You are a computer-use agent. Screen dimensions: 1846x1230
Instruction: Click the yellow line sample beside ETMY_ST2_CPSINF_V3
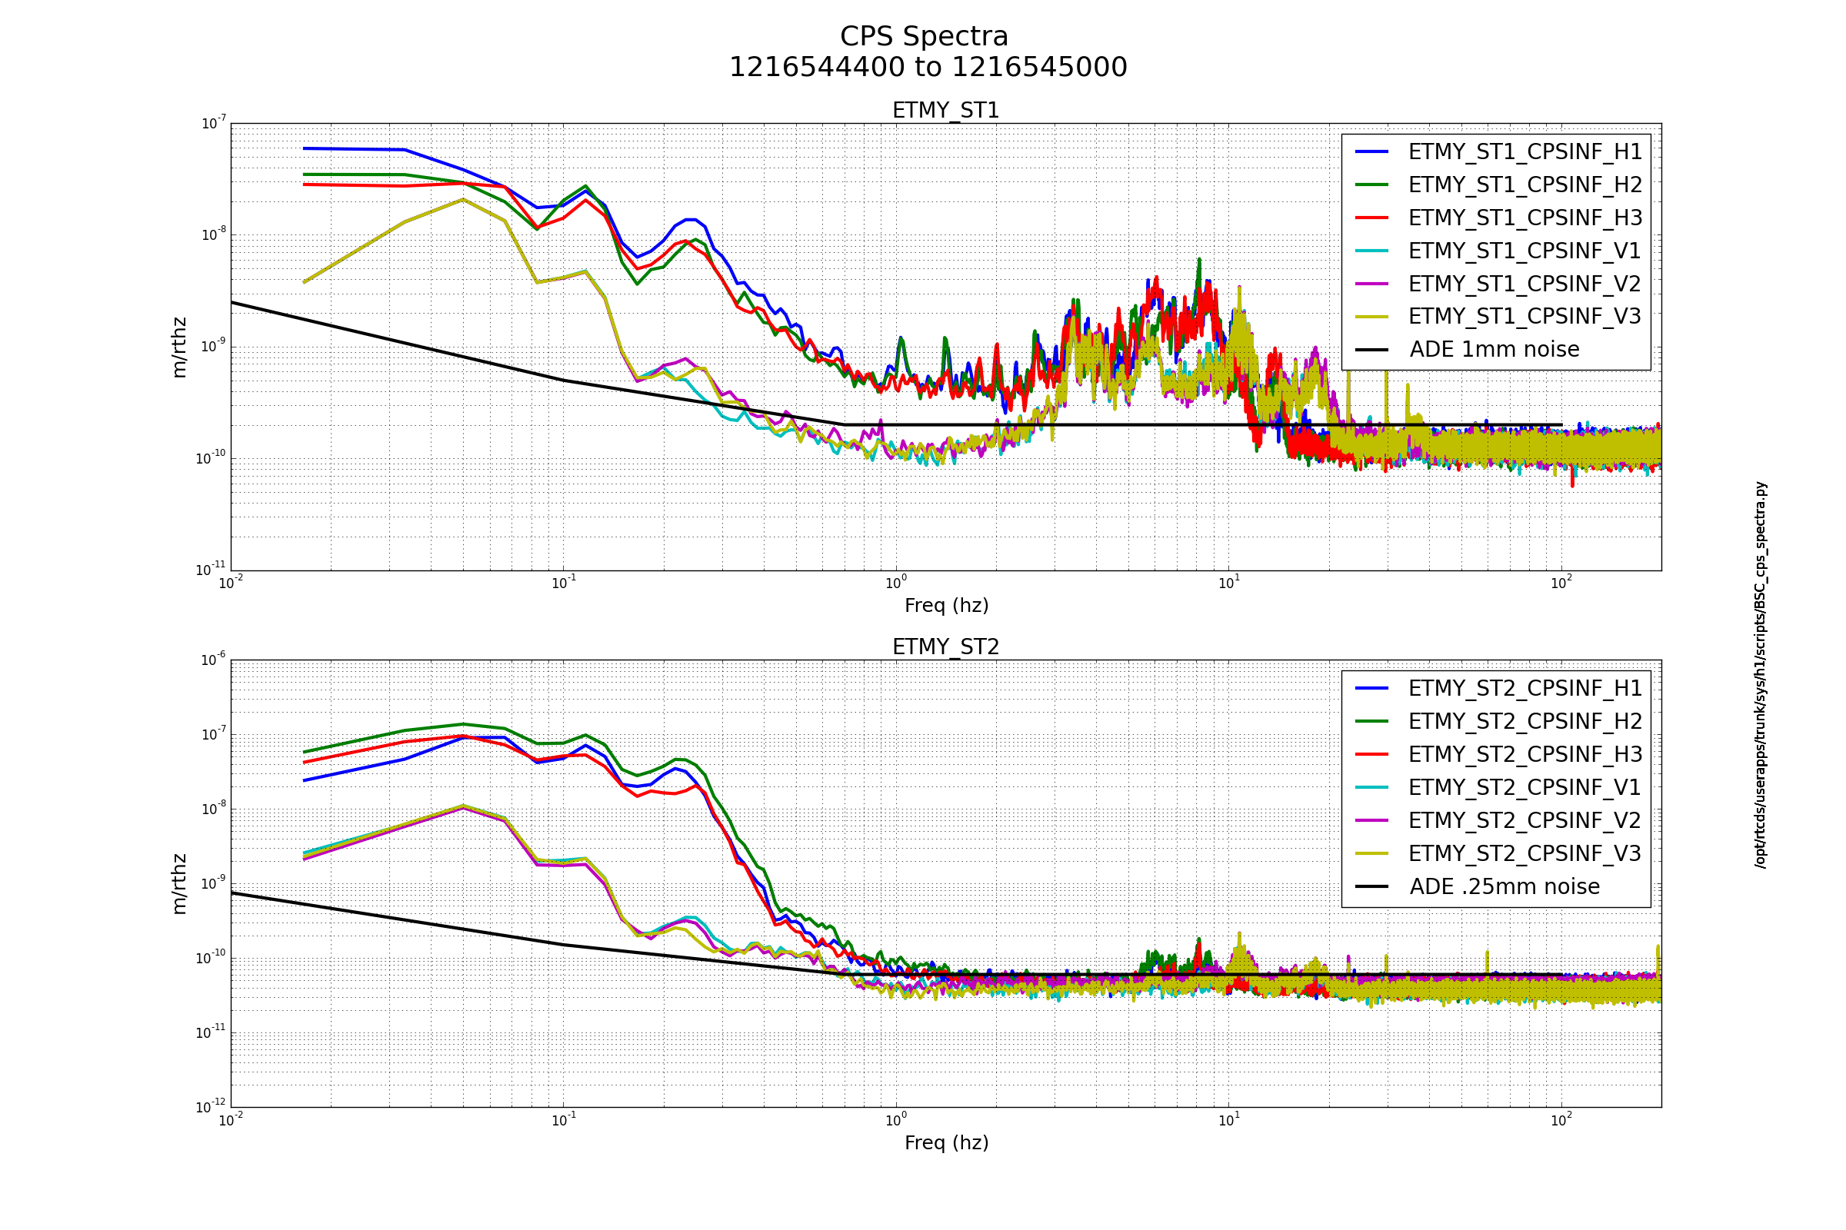pyautogui.click(x=1372, y=853)
